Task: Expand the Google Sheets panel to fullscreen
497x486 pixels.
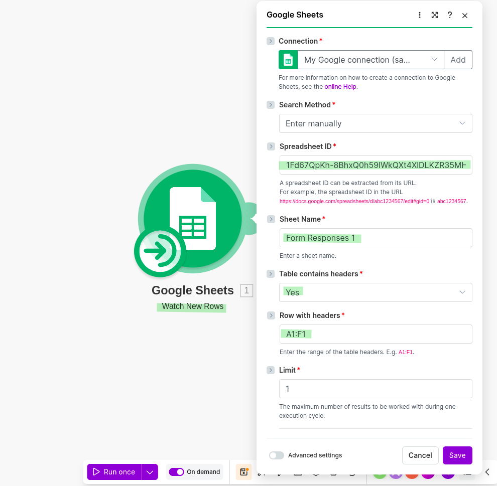Action: click(435, 15)
